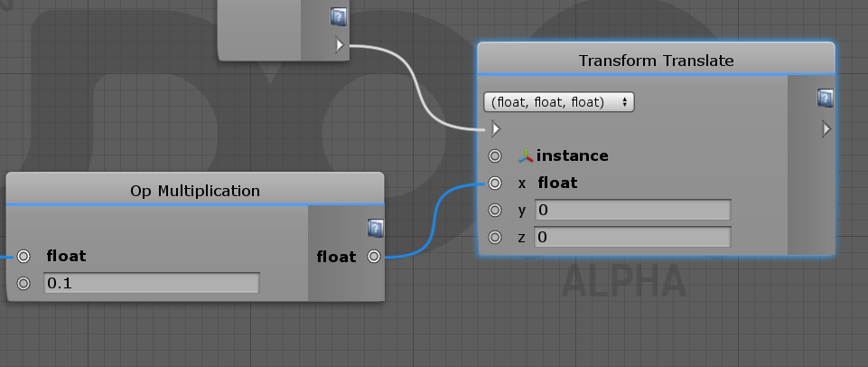Click the z input port

(x=495, y=237)
